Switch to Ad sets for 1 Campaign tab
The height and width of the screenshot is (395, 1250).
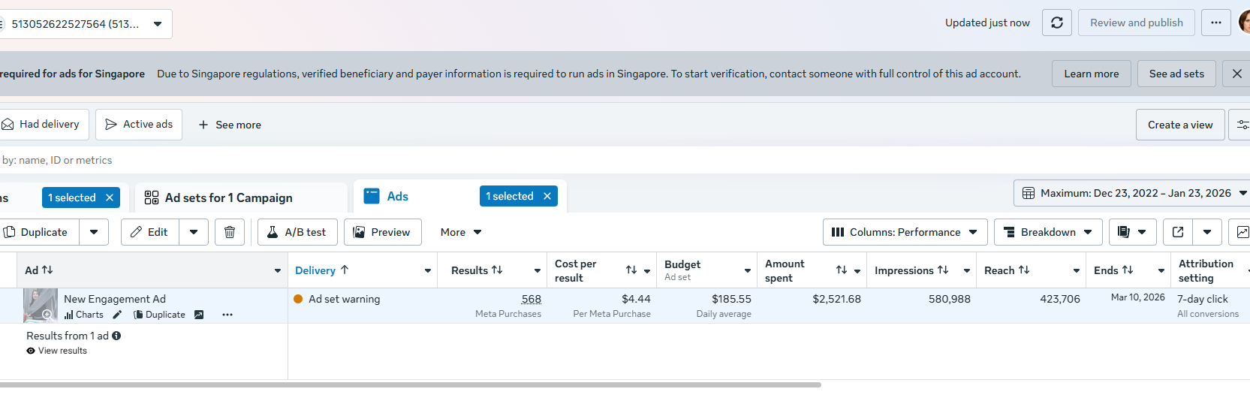[228, 197]
